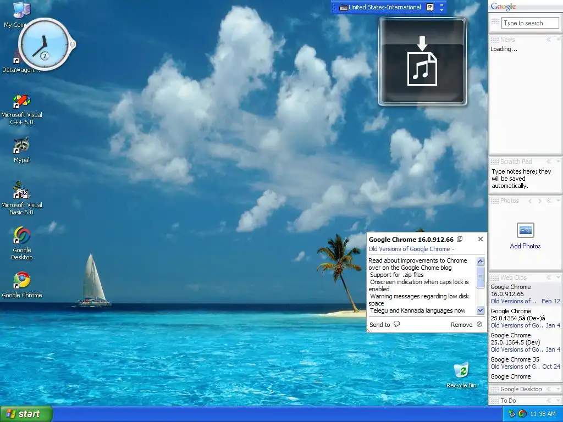Open language bar help icon

[429, 7]
